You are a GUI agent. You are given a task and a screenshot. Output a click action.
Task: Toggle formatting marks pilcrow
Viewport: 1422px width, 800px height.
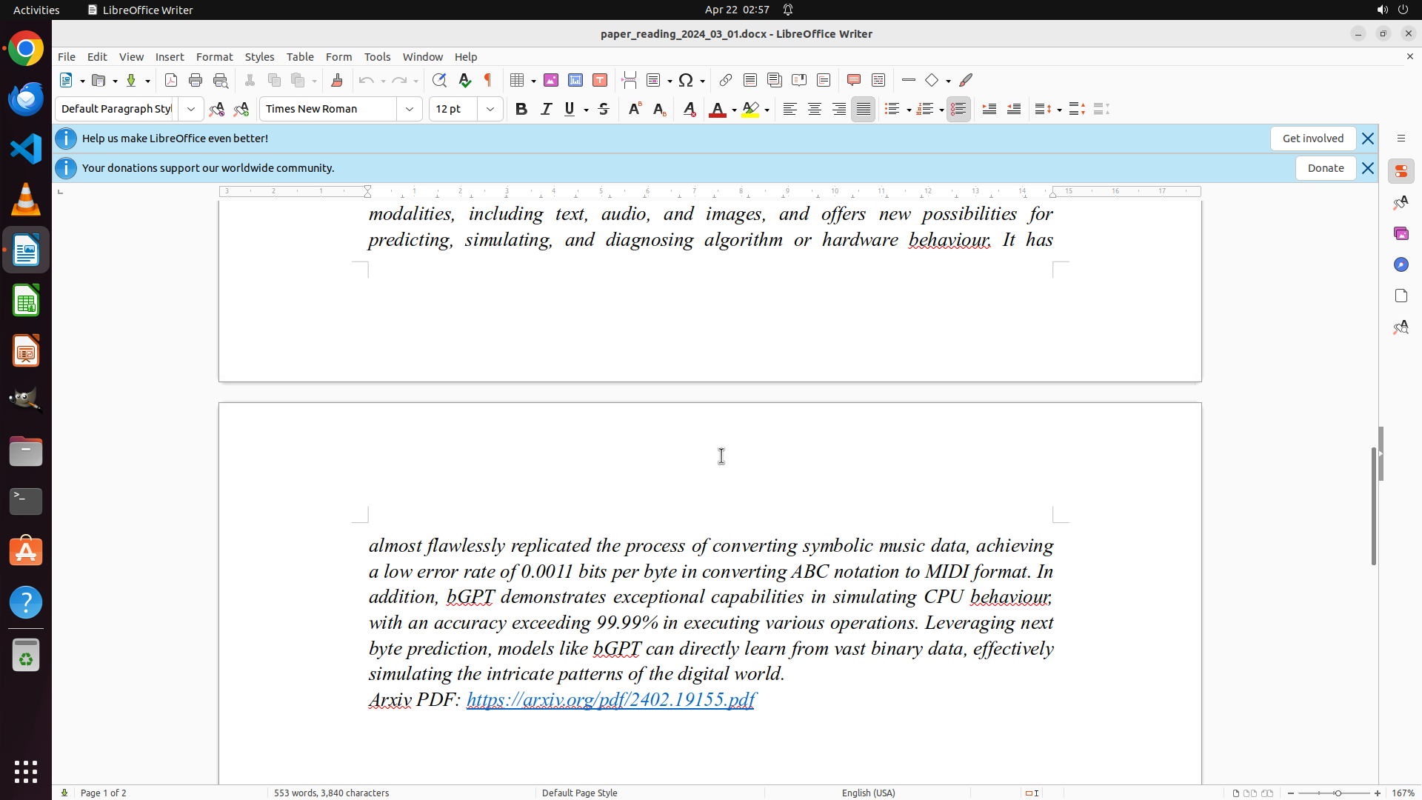click(x=488, y=80)
